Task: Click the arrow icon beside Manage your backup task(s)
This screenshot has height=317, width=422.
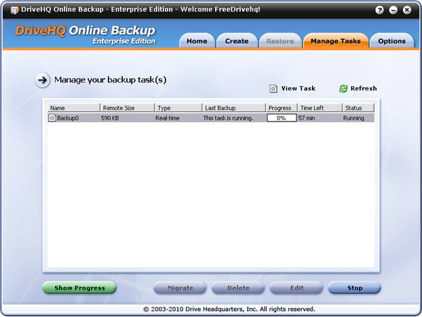Action: click(x=43, y=80)
